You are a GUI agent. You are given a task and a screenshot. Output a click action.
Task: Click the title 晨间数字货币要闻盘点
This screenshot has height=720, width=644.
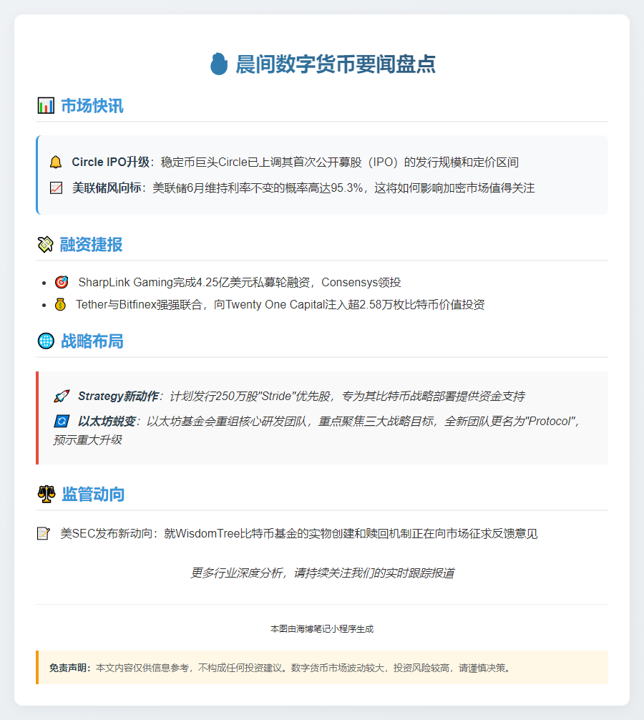point(336,64)
